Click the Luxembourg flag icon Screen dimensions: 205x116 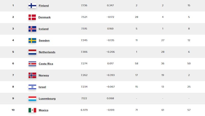tap(32, 99)
